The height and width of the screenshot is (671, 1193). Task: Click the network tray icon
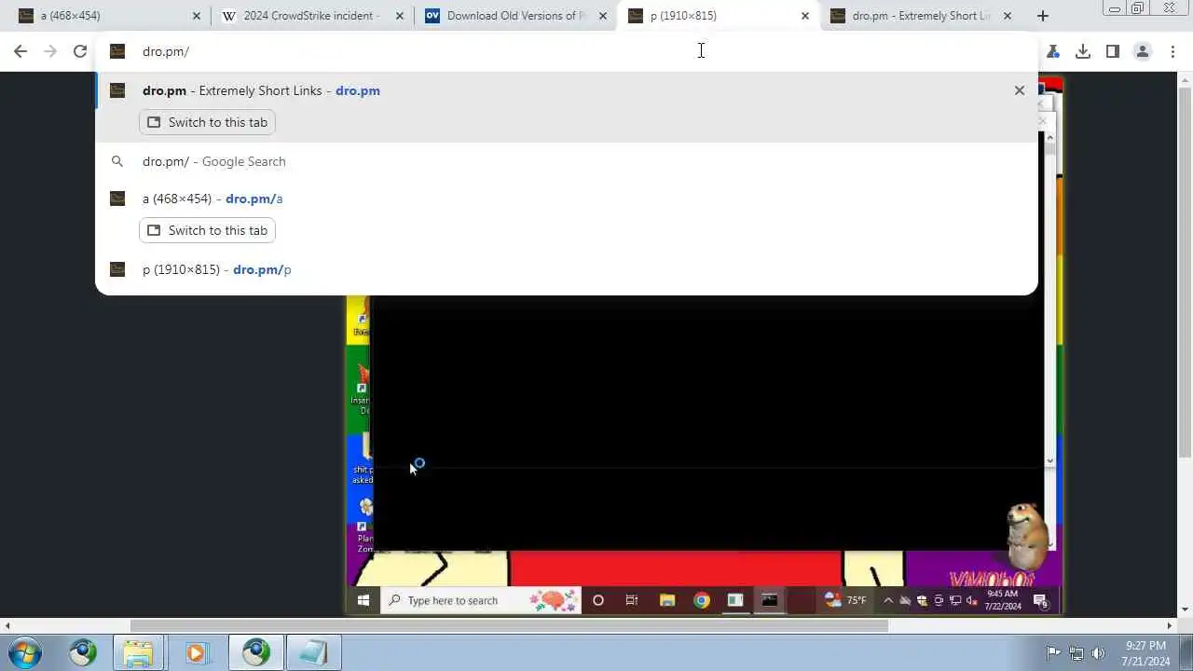[1076, 653]
